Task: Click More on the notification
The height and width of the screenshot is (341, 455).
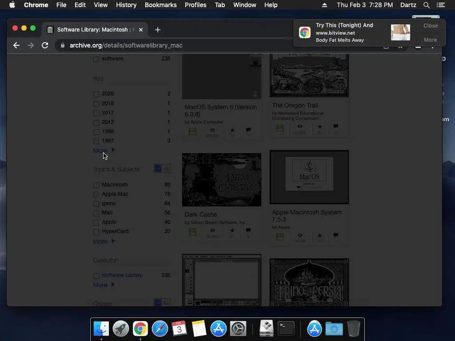Action: [x=430, y=40]
